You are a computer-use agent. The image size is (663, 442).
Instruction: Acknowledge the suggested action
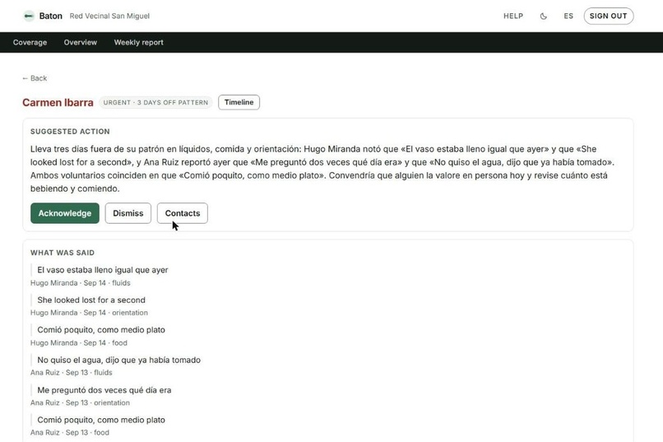click(x=65, y=213)
